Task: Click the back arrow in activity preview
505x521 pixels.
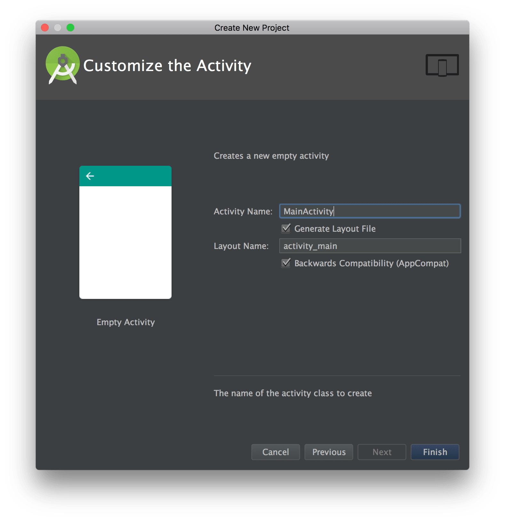Action: pos(90,176)
